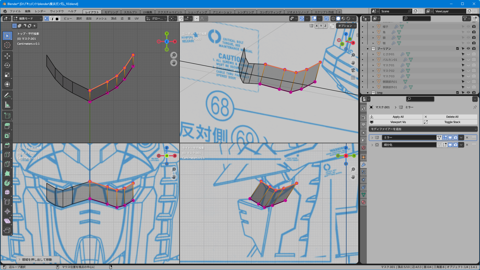Select the Measure tool
This screenshot has width=480, height=270.
(7, 105)
